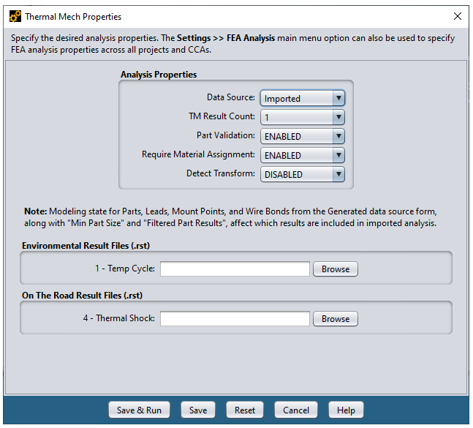Click the '4 - Thermal Shock:' label
Viewport: 473px width, 428px height.
[119, 318]
